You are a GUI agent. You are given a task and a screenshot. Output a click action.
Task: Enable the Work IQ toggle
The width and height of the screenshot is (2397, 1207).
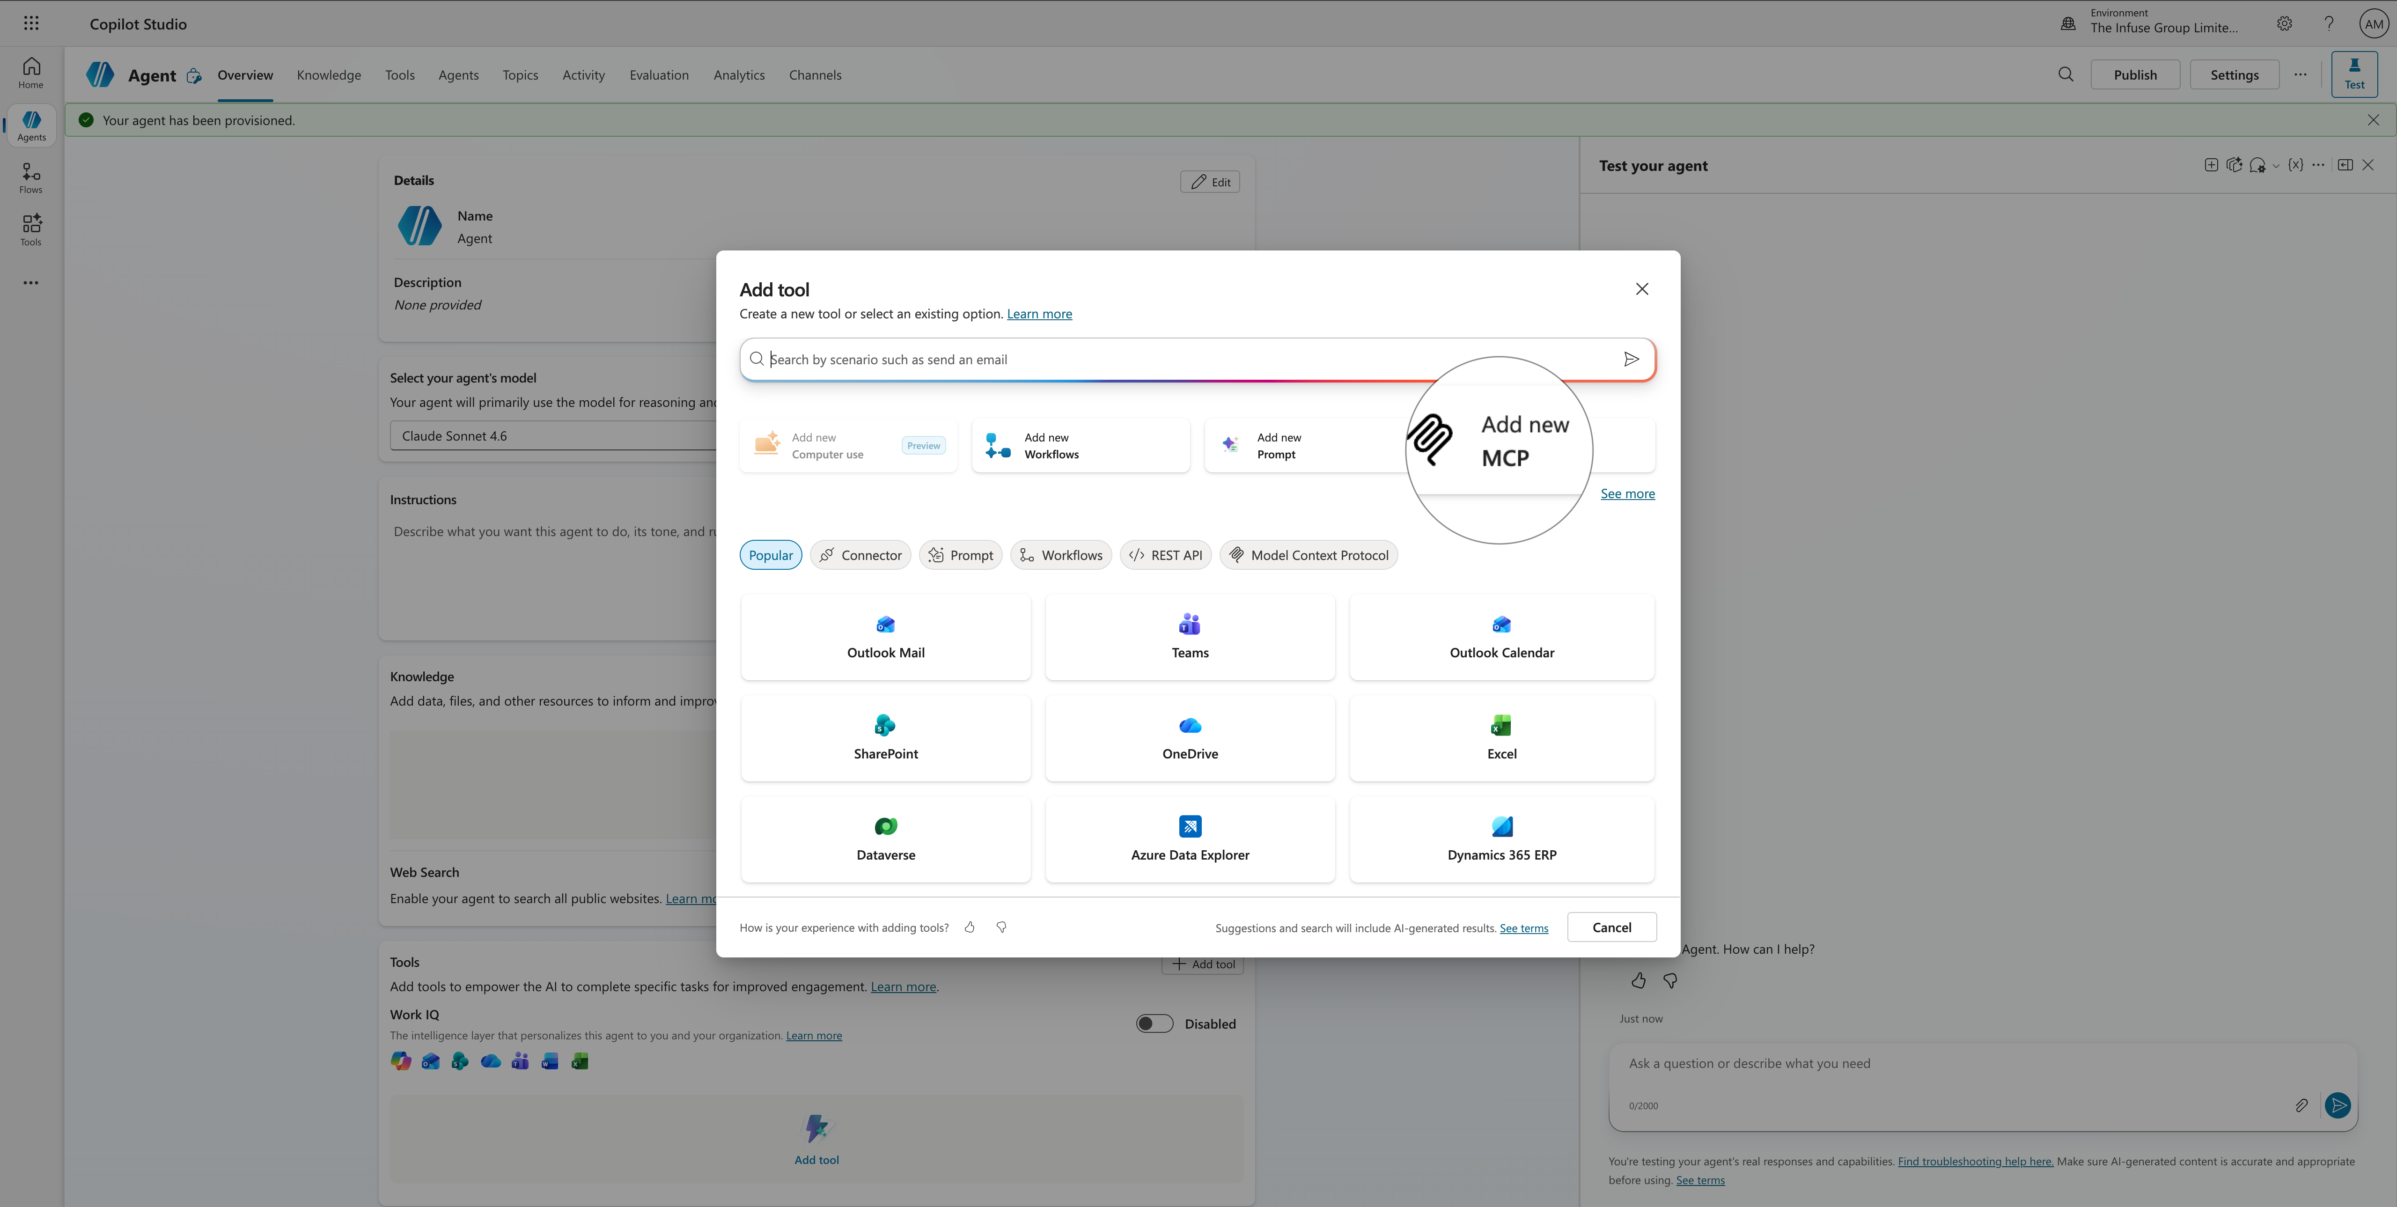coord(1155,1023)
